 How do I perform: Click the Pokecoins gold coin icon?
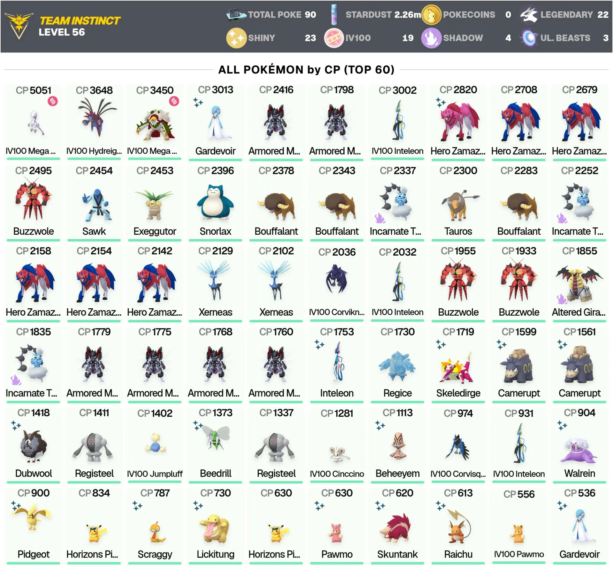point(431,15)
